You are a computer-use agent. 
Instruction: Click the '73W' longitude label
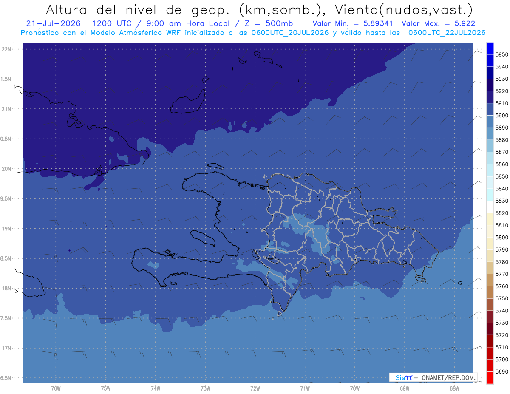205,388
